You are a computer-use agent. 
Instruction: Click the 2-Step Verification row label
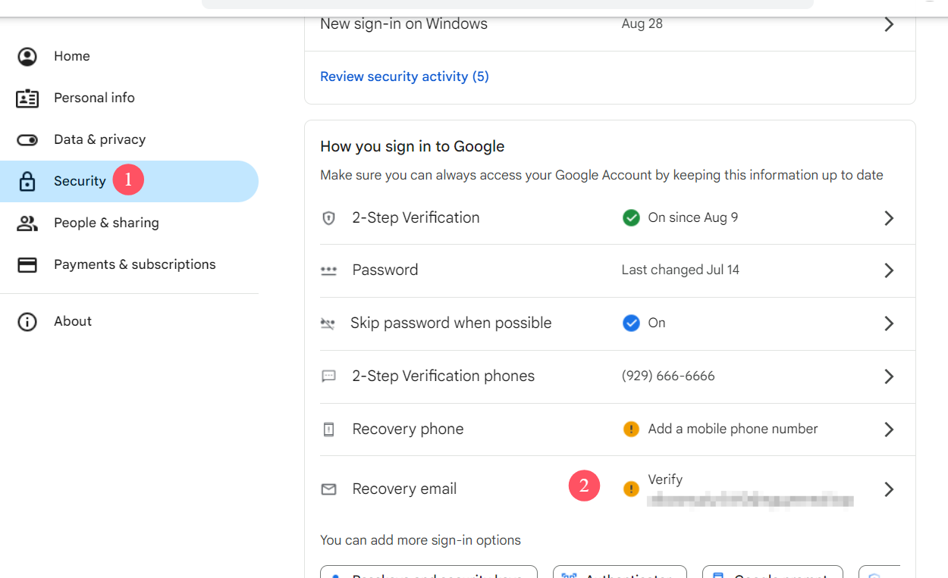[x=416, y=218]
